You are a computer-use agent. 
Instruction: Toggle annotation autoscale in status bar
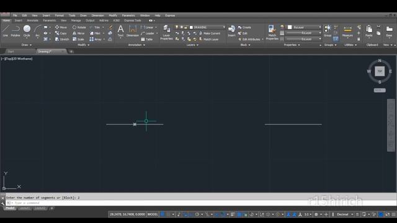294,214
